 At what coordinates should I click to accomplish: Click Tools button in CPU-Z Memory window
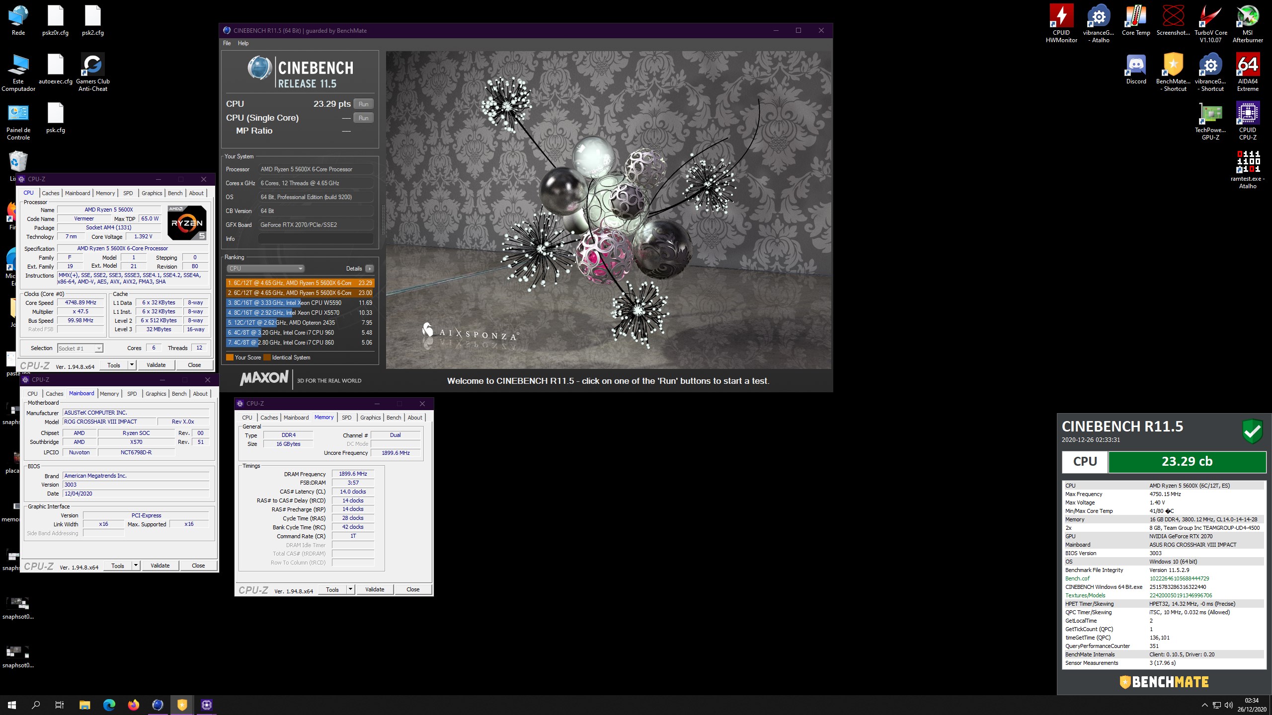[332, 589]
